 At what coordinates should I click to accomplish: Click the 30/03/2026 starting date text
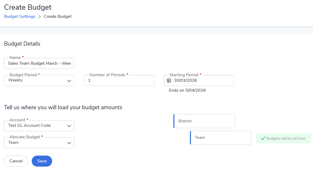click(x=185, y=80)
